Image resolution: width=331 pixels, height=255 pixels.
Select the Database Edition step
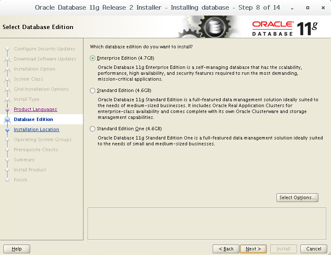pos(34,119)
